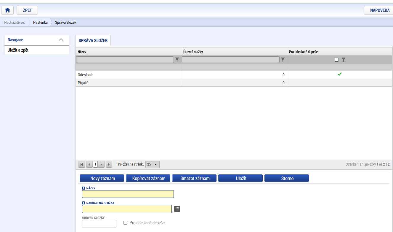Click the Storno button
The image size is (393, 232).
(x=287, y=178)
